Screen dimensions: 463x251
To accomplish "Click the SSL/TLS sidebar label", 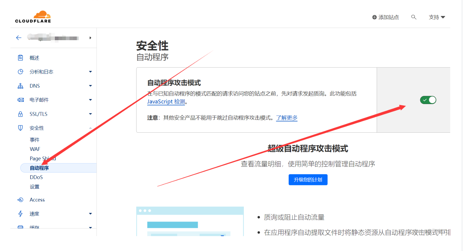I will tap(38, 114).
